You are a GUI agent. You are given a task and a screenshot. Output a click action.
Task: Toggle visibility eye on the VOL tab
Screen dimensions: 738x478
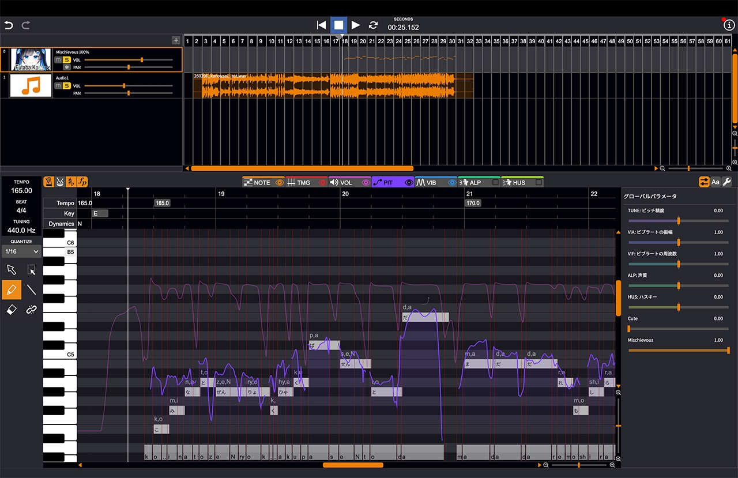366,183
